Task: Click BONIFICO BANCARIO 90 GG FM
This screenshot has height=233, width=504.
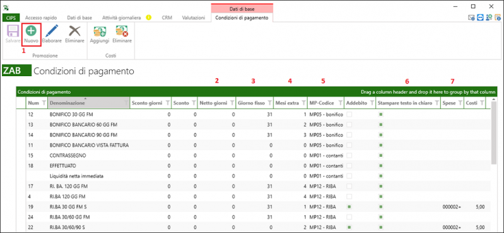Action: pyautogui.click(x=83, y=135)
